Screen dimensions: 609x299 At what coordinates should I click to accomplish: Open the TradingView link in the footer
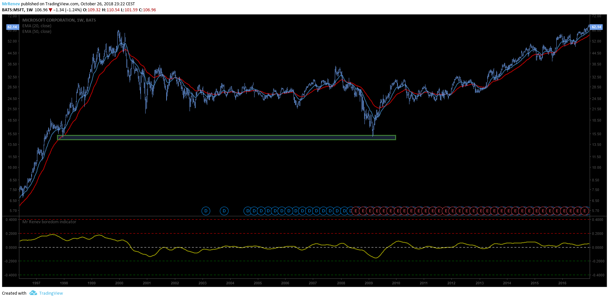[x=51, y=293]
